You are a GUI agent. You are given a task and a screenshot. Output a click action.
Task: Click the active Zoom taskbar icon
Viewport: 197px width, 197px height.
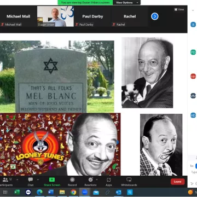pyautogui.click(x=85, y=192)
